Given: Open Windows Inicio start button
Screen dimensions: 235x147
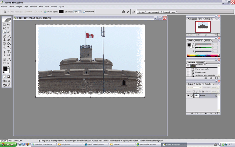Looking at the screenshot, I should tap(8, 145).
